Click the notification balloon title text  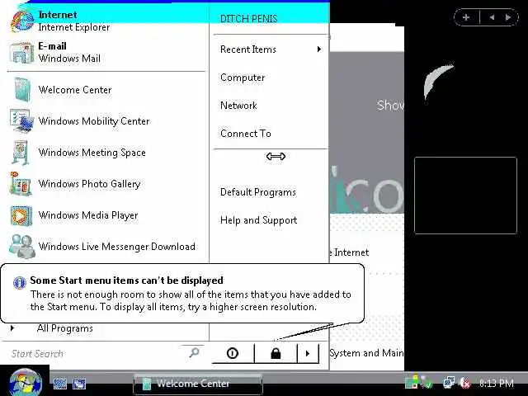pyautogui.click(x=126, y=280)
